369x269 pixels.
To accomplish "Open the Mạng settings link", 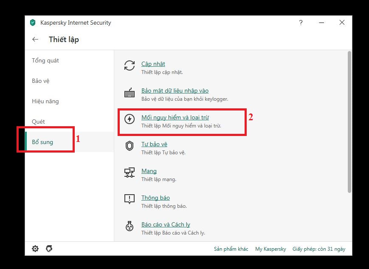I will click(x=149, y=171).
